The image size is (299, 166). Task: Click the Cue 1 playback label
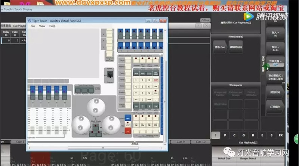point(20,142)
